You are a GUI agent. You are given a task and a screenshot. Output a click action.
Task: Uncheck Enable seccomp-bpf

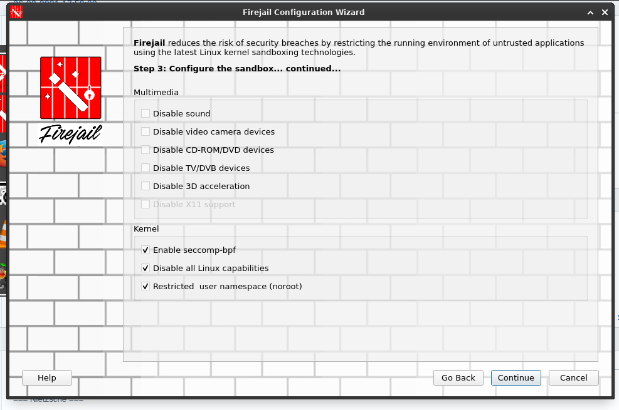click(145, 250)
